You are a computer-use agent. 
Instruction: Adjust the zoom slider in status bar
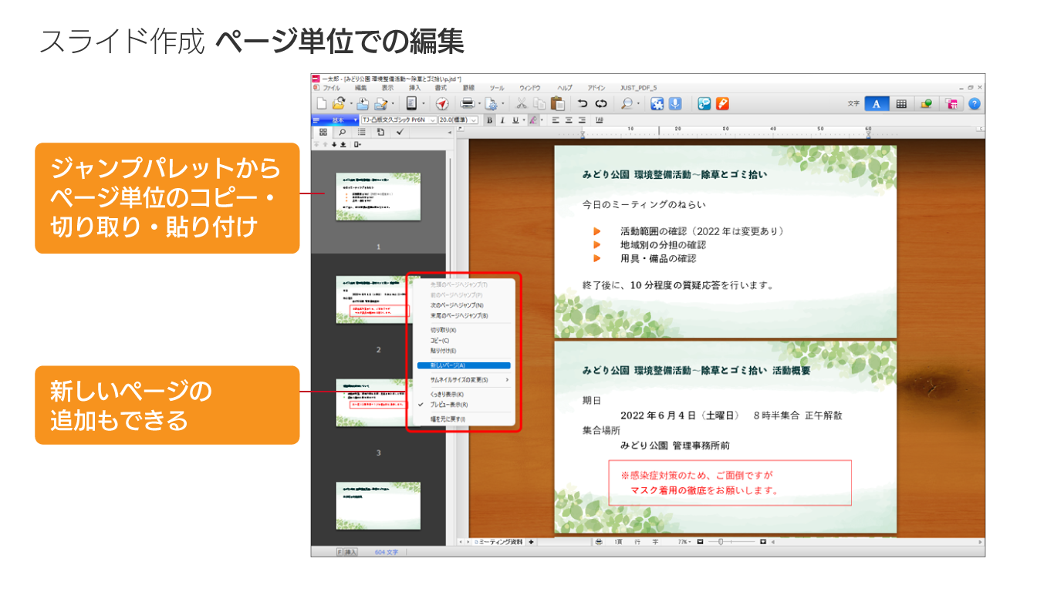tap(721, 542)
